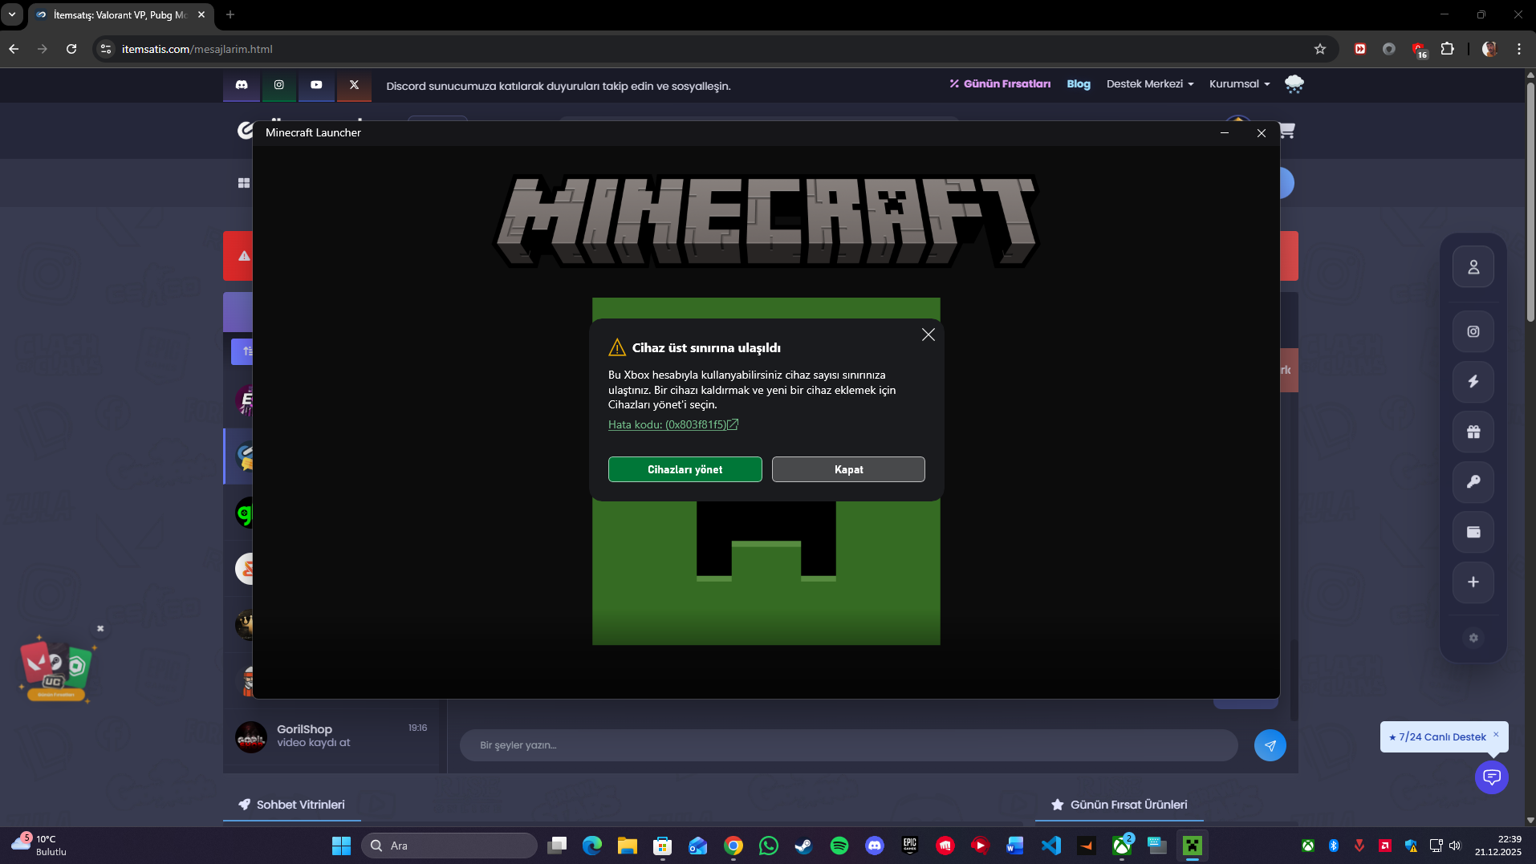This screenshot has height=864, width=1536.
Task: Open the Blog link
Action: pyautogui.click(x=1079, y=83)
